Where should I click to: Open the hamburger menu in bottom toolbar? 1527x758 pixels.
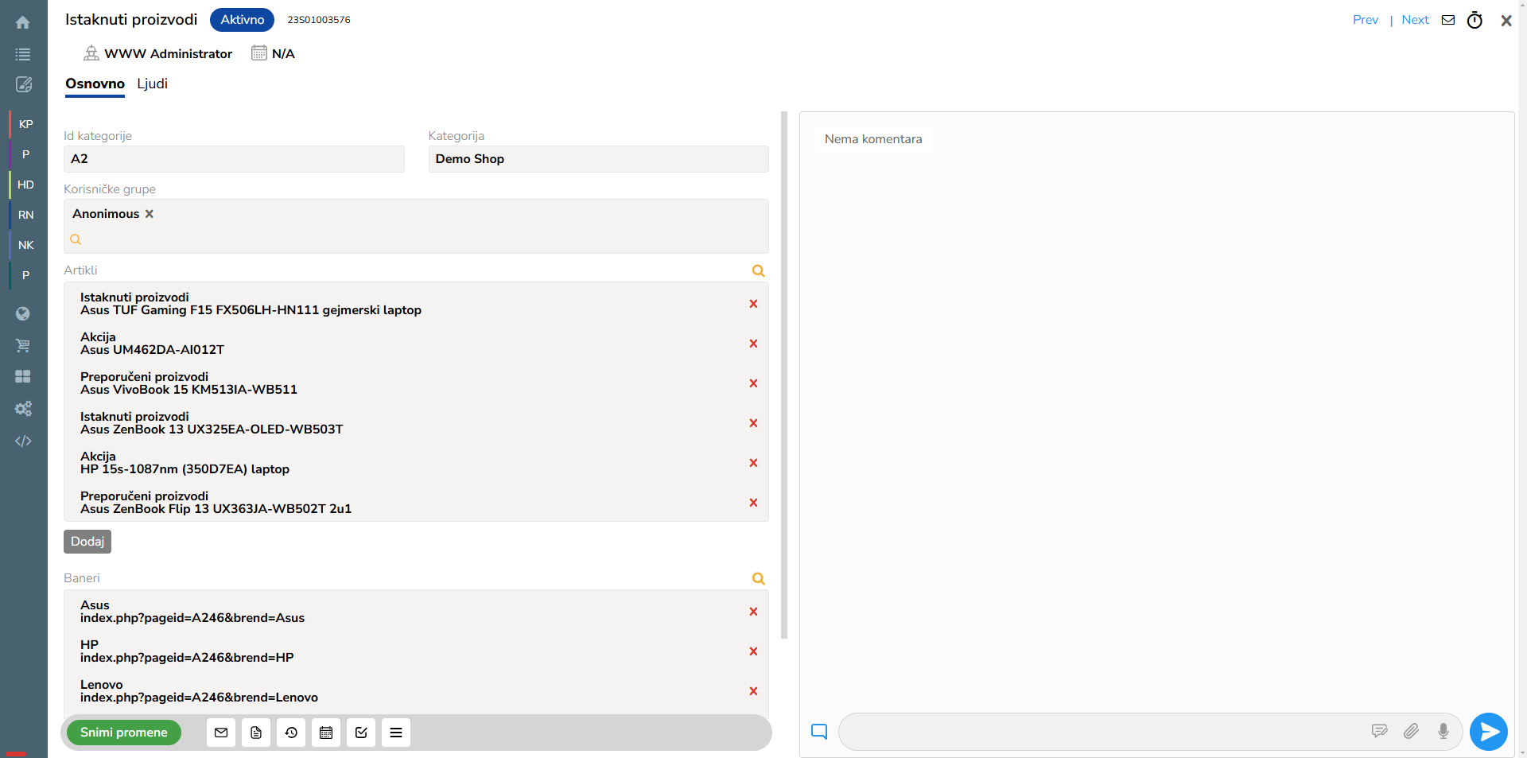pyautogui.click(x=396, y=733)
